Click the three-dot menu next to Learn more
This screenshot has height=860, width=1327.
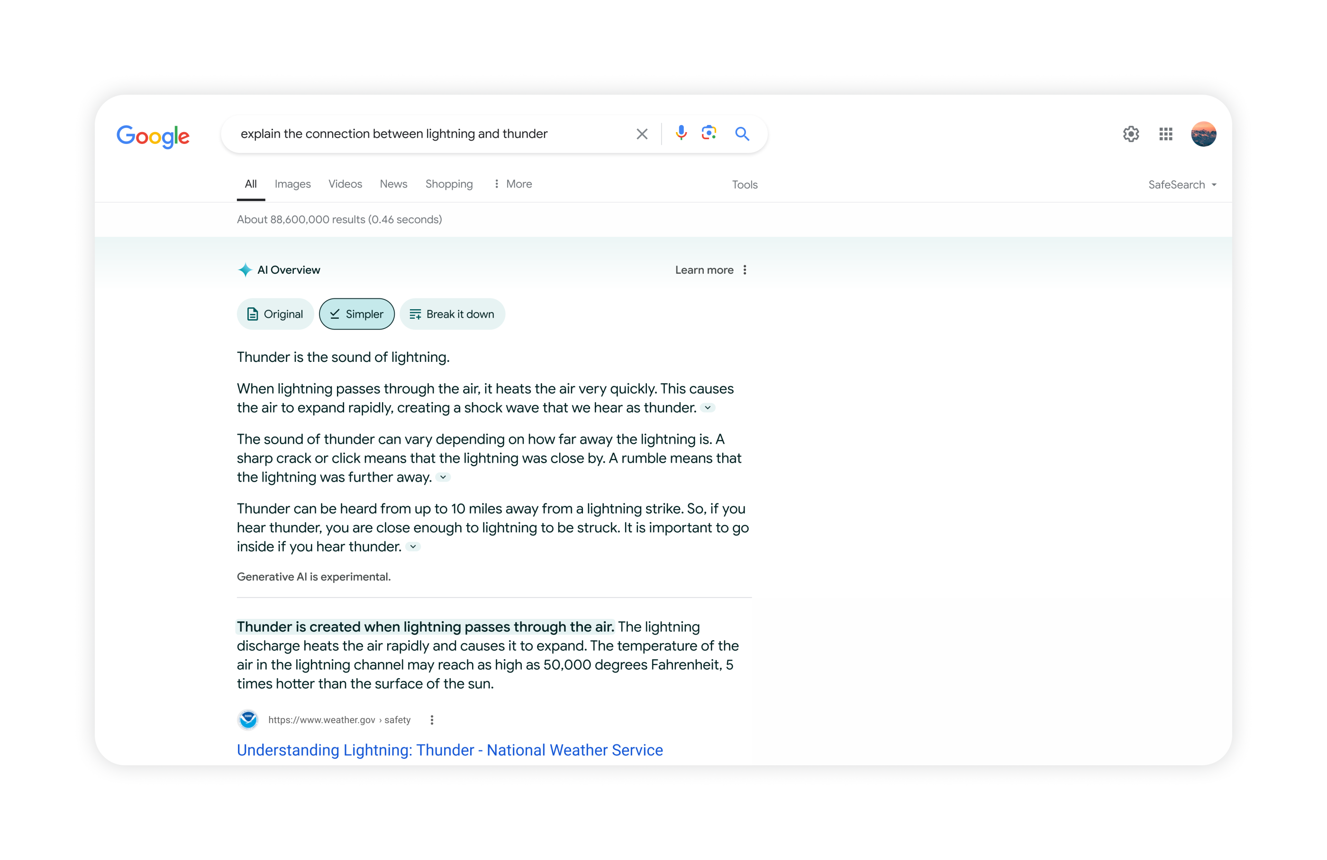[x=745, y=269]
